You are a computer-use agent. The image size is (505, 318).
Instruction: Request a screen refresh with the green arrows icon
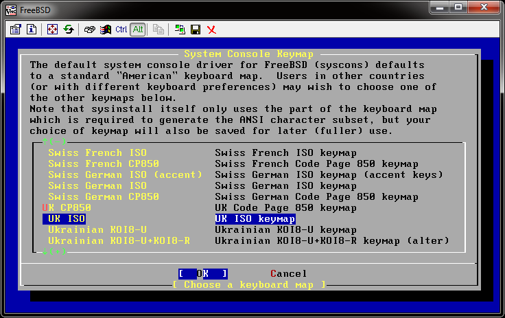coord(69,30)
